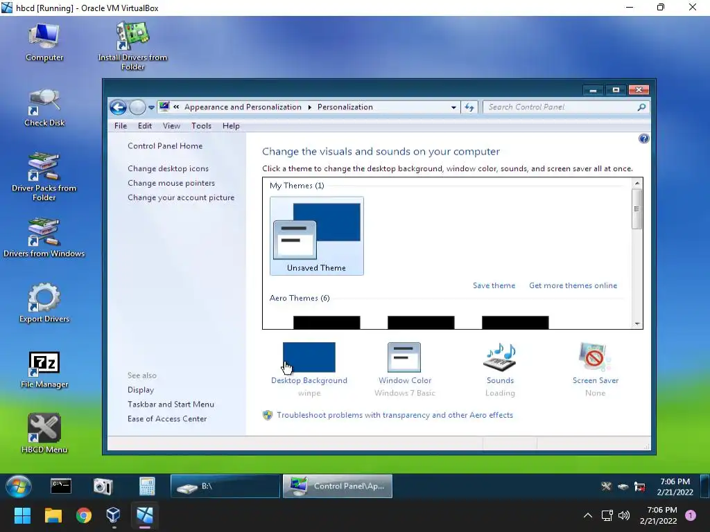Open Command Prompt from guest taskbar
The width and height of the screenshot is (710, 532).
pos(61,486)
